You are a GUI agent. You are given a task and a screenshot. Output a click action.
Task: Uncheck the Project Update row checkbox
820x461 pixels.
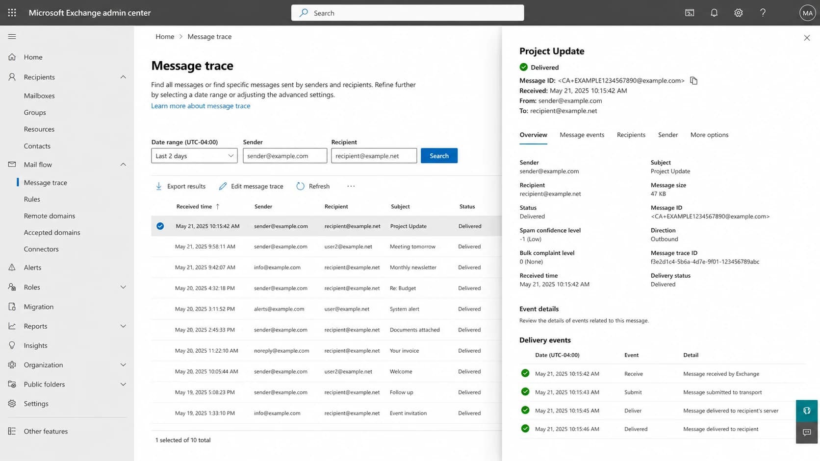(160, 226)
